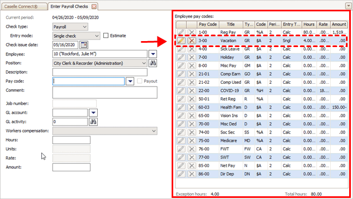Close the Enter Payroll Checks tab
353x199 pixels.
click(x=94, y=6)
